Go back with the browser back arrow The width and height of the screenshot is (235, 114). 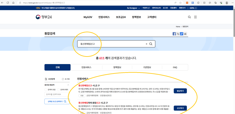pyautogui.click(x=2, y=3)
